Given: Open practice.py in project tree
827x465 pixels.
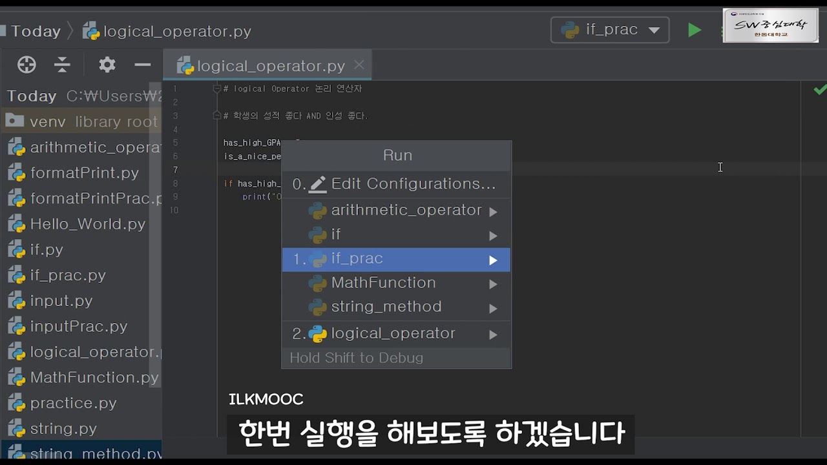Looking at the screenshot, I should click(81, 403).
